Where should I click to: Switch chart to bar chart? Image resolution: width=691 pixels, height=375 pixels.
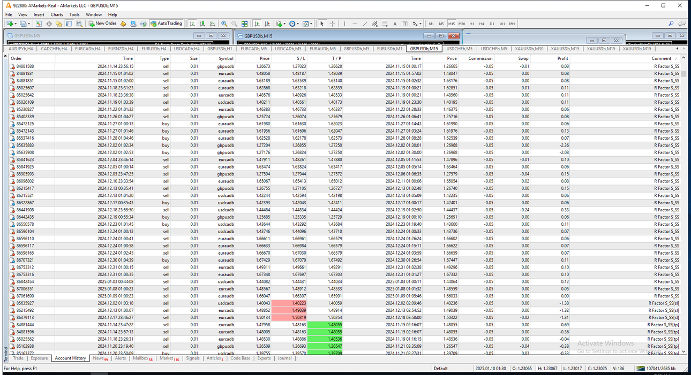(192, 24)
